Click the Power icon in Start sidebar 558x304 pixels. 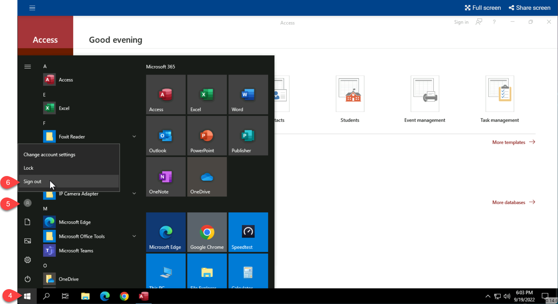click(x=28, y=279)
